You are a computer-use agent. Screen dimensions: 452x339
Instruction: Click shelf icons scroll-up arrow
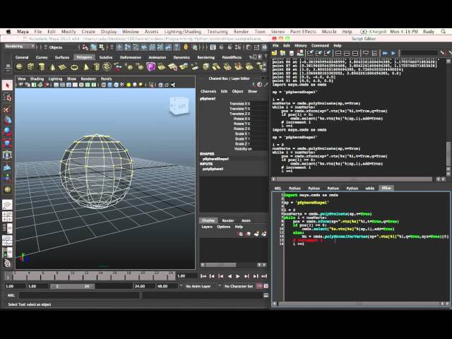click(265, 64)
